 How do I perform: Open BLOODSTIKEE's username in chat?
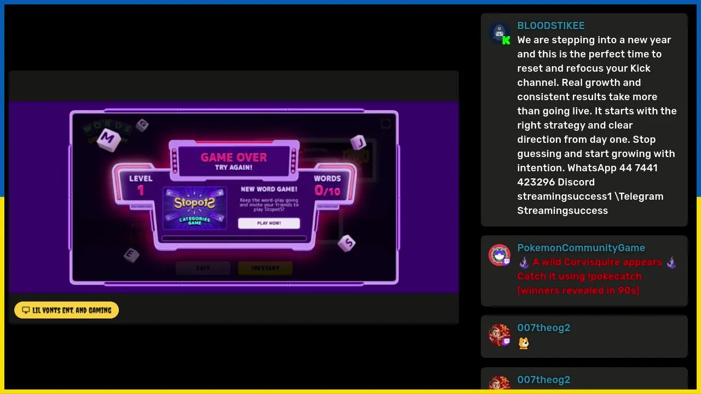click(551, 26)
